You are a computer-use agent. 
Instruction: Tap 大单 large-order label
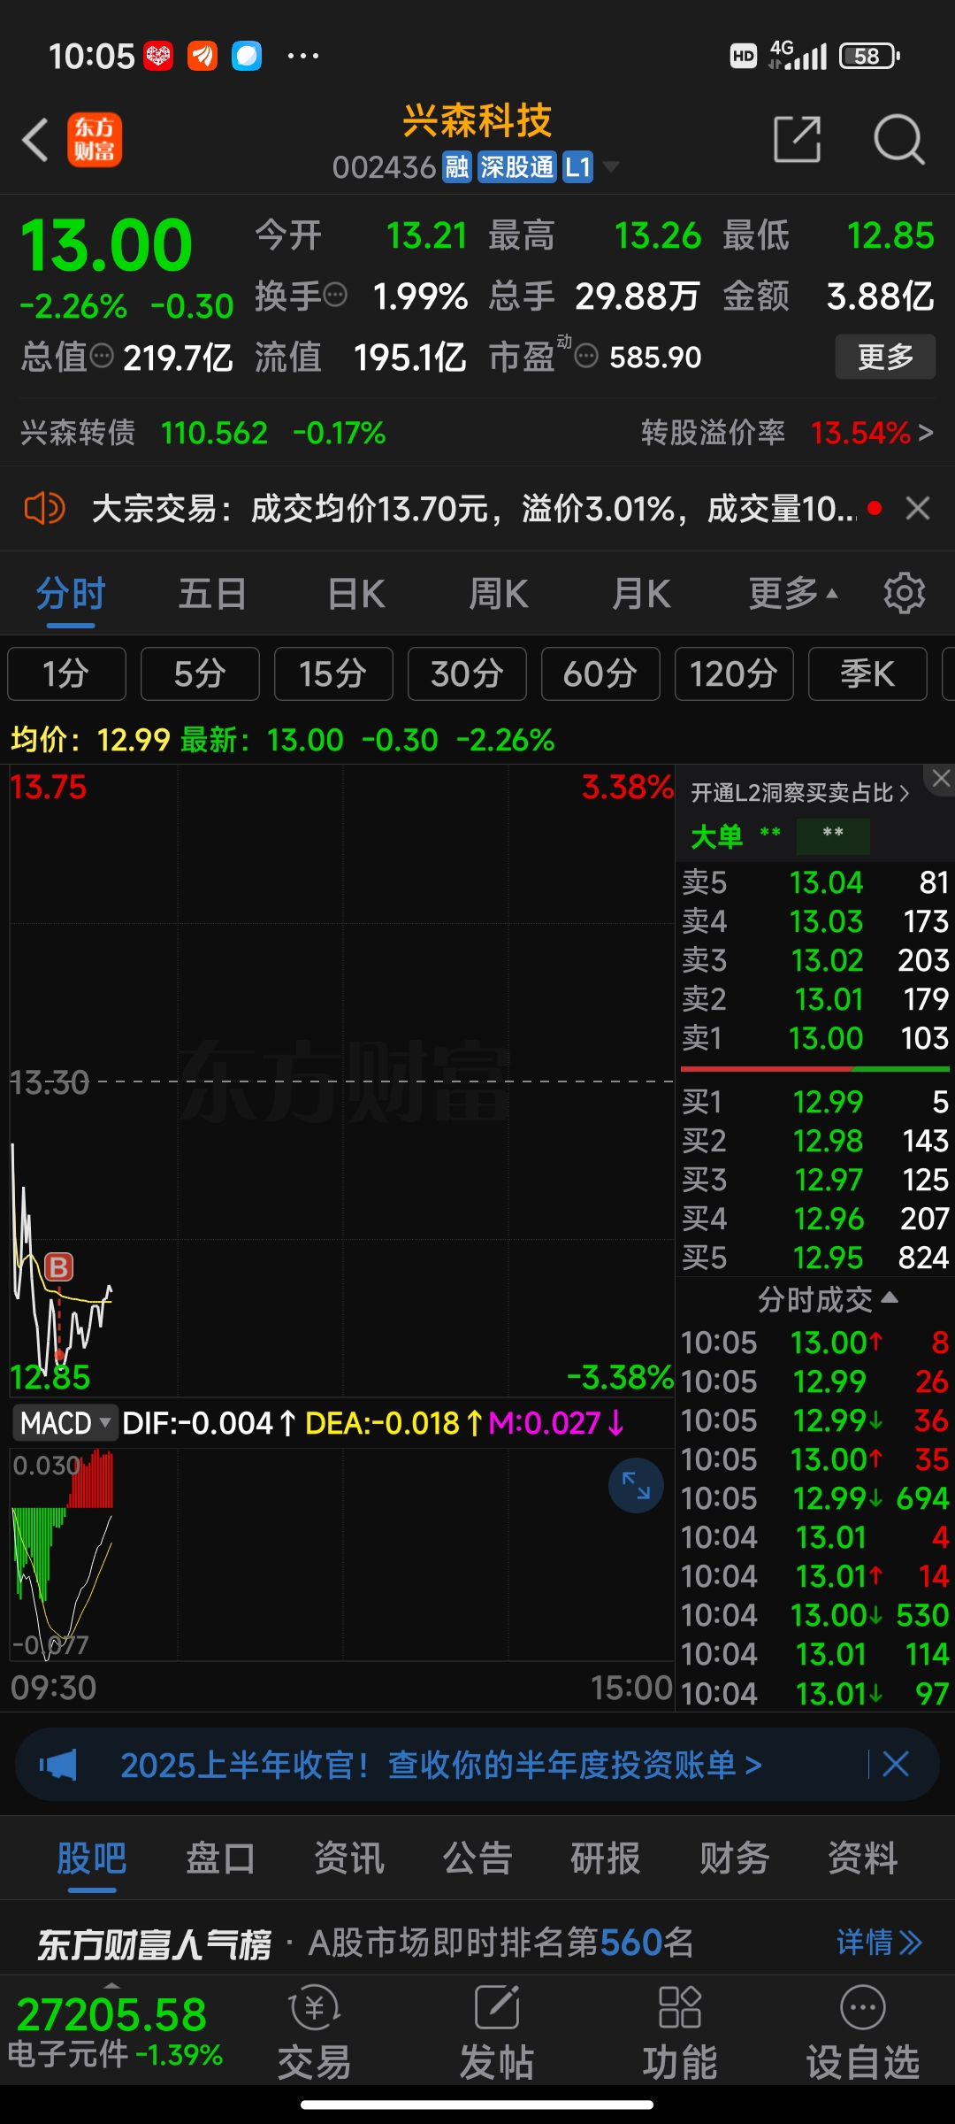716,836
